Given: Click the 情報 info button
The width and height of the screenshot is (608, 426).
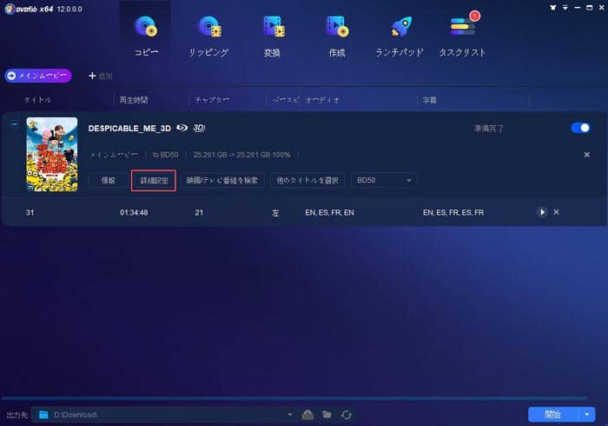Looking at the screenshot, I should (108, 181).
